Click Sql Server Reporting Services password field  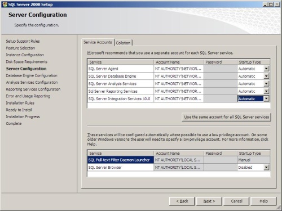(x=221, y=91)
